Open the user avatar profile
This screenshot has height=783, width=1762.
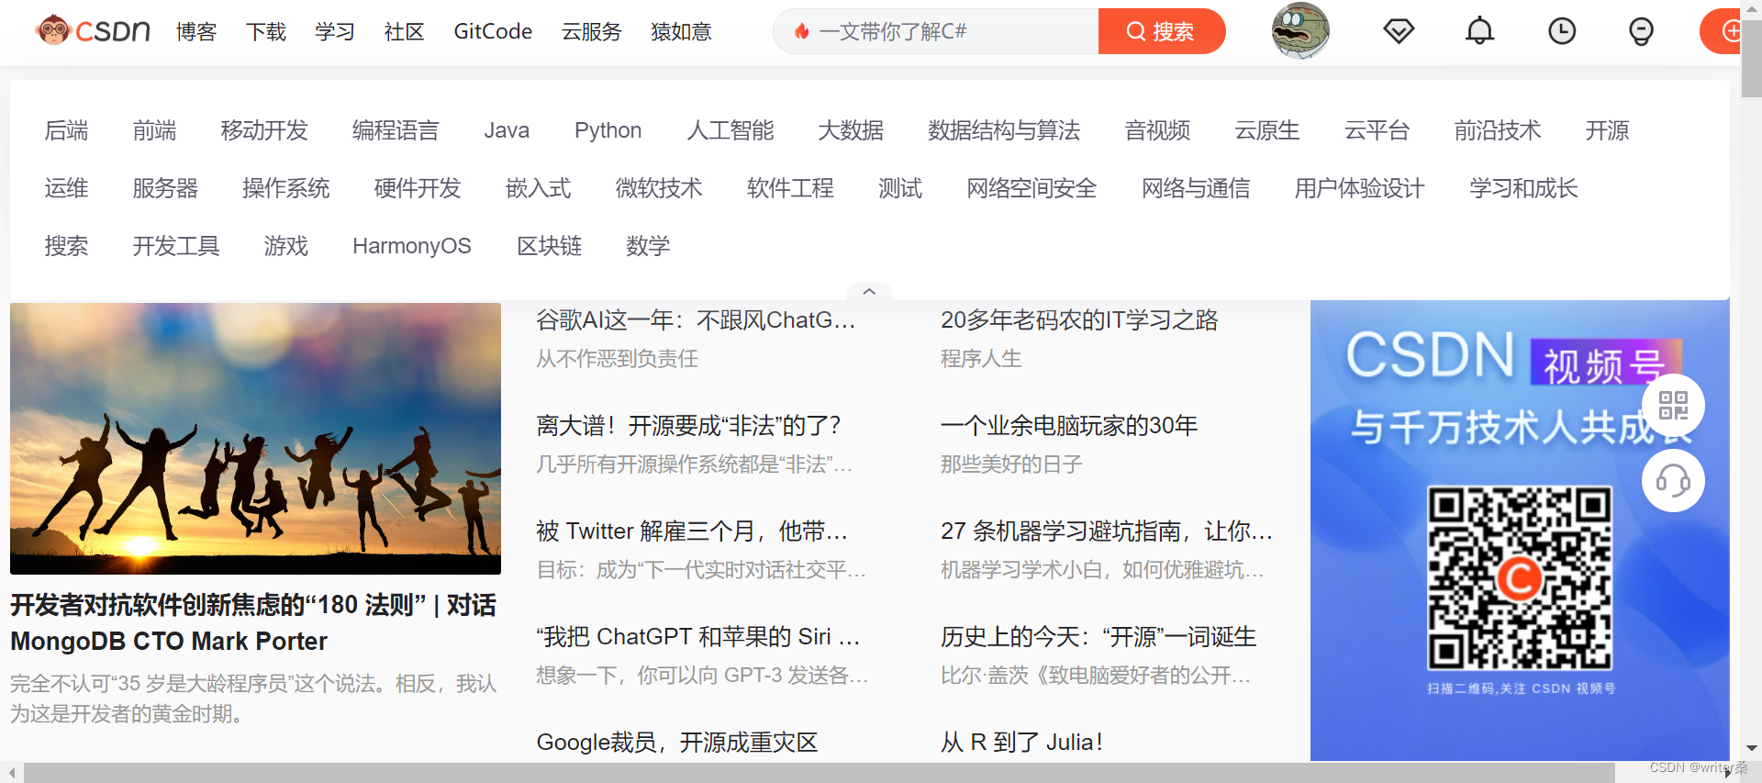(1300, 31)
